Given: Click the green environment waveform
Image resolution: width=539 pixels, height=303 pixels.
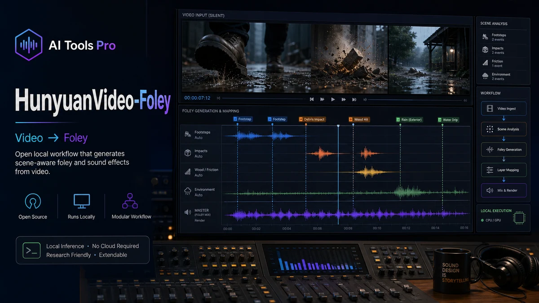Looking at the screenshot, I should (x=347, y=192).
